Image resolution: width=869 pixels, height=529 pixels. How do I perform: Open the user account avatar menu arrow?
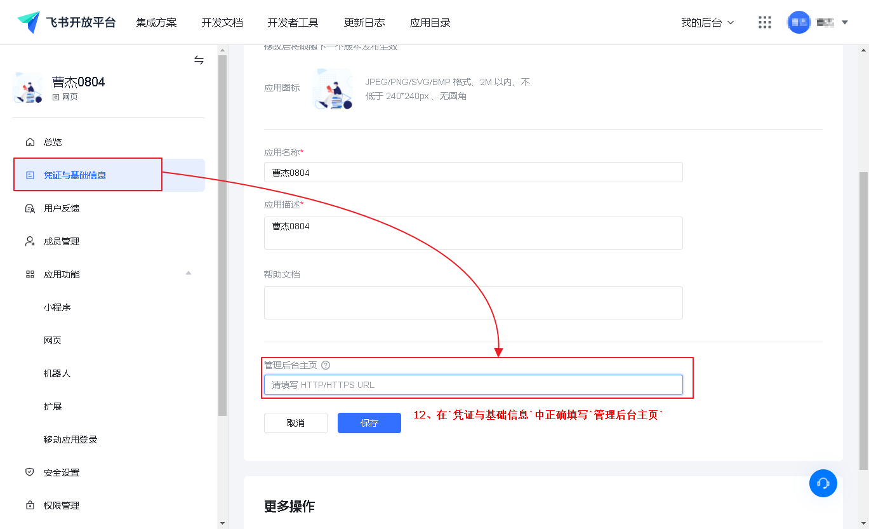click(844, 22)
